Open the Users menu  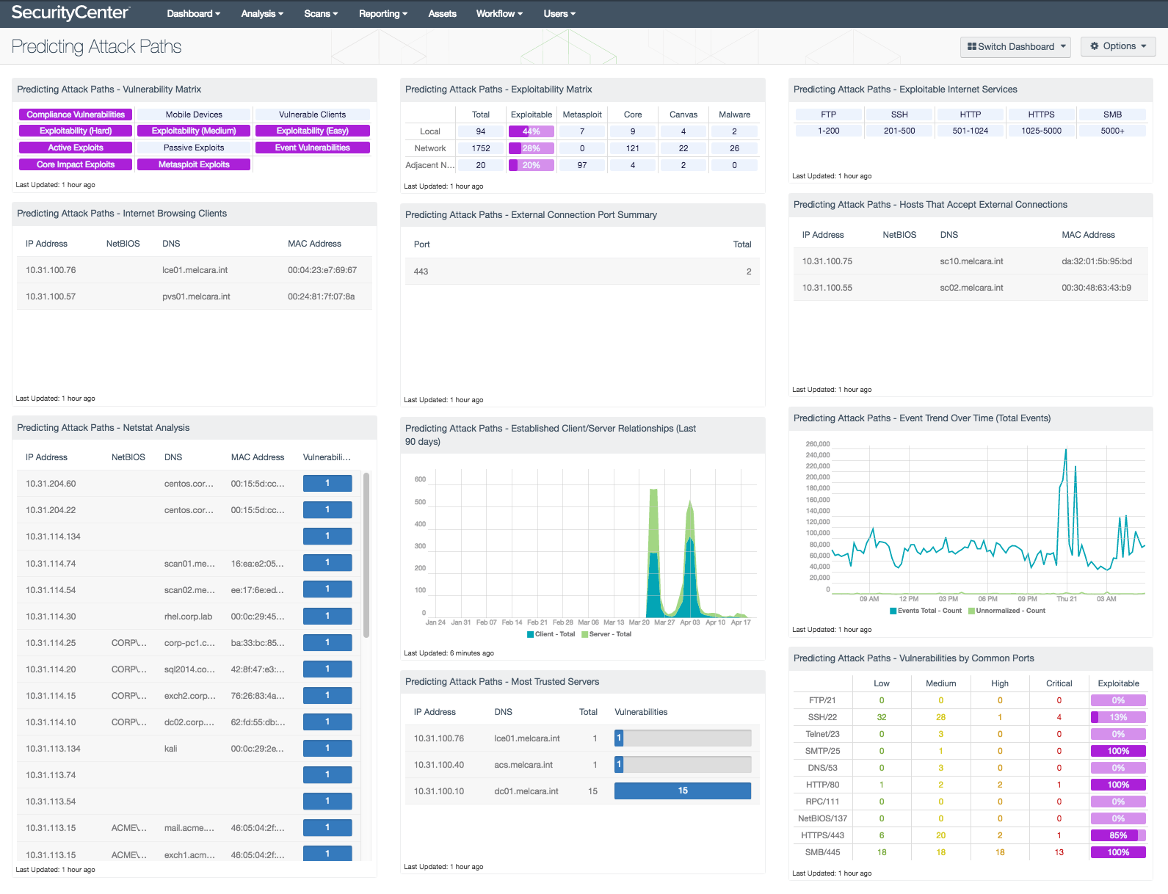click(x=559, y=14)
